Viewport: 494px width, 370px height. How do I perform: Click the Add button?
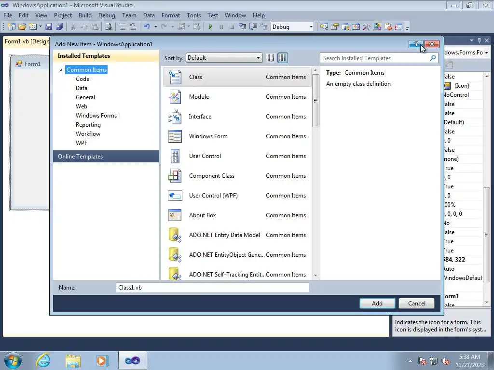[377, 304]
